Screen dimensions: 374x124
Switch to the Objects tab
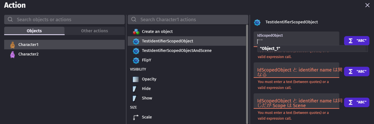(34, 31)
